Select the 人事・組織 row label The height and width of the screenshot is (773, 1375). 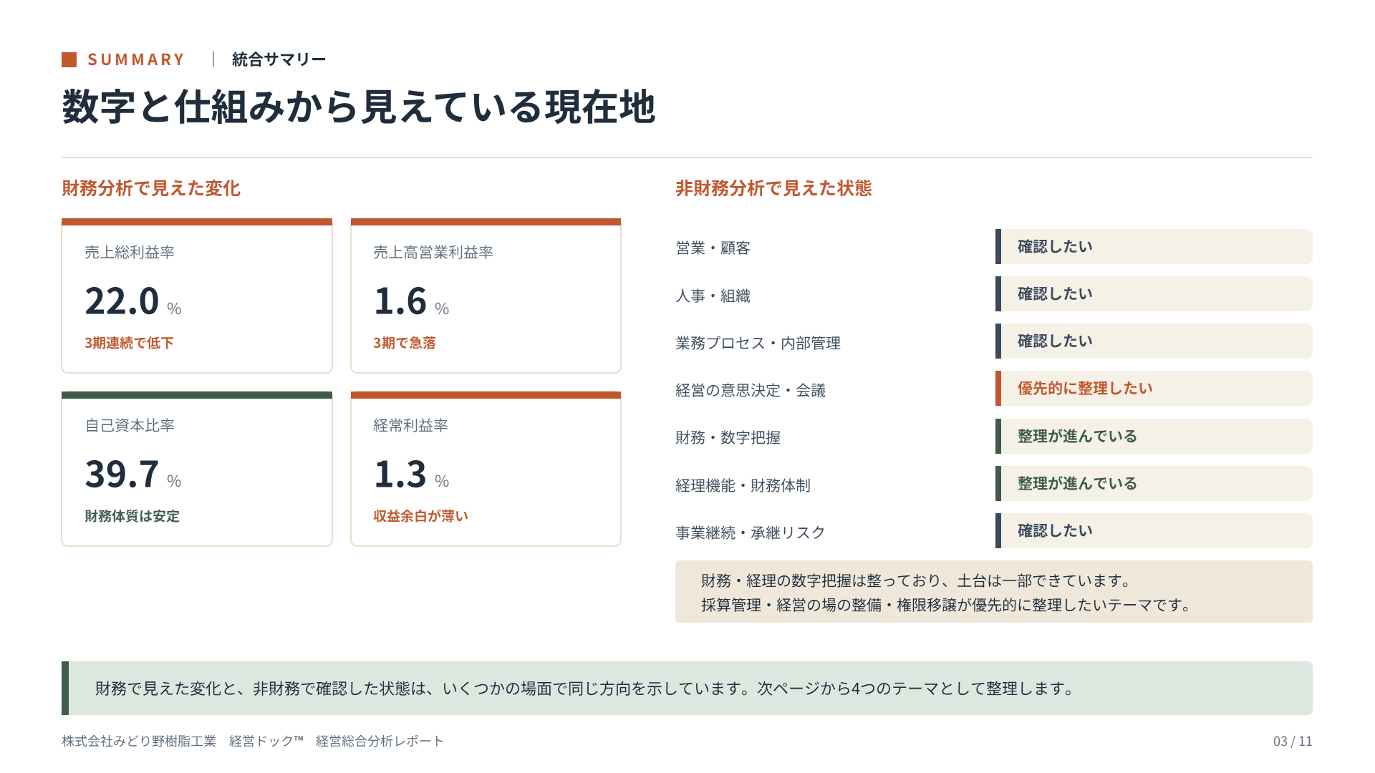(x=713, y=296)
